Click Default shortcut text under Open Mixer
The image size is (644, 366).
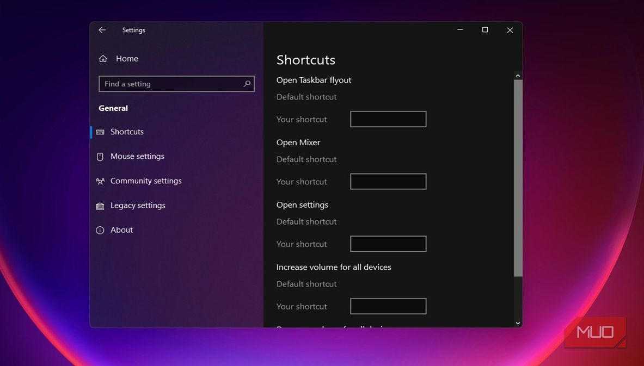click(306, 159)
